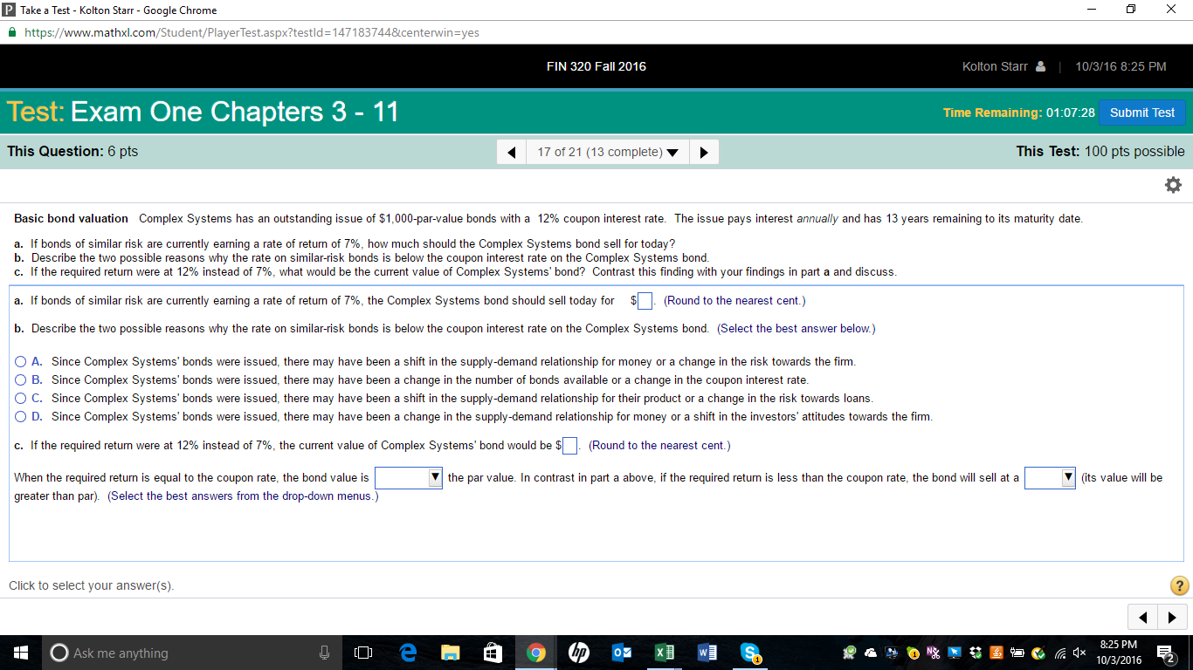Click the volume muted tray icon
Image resolution: width=1193 pixels, height=670 pixels.
(x=1079, y=653)
